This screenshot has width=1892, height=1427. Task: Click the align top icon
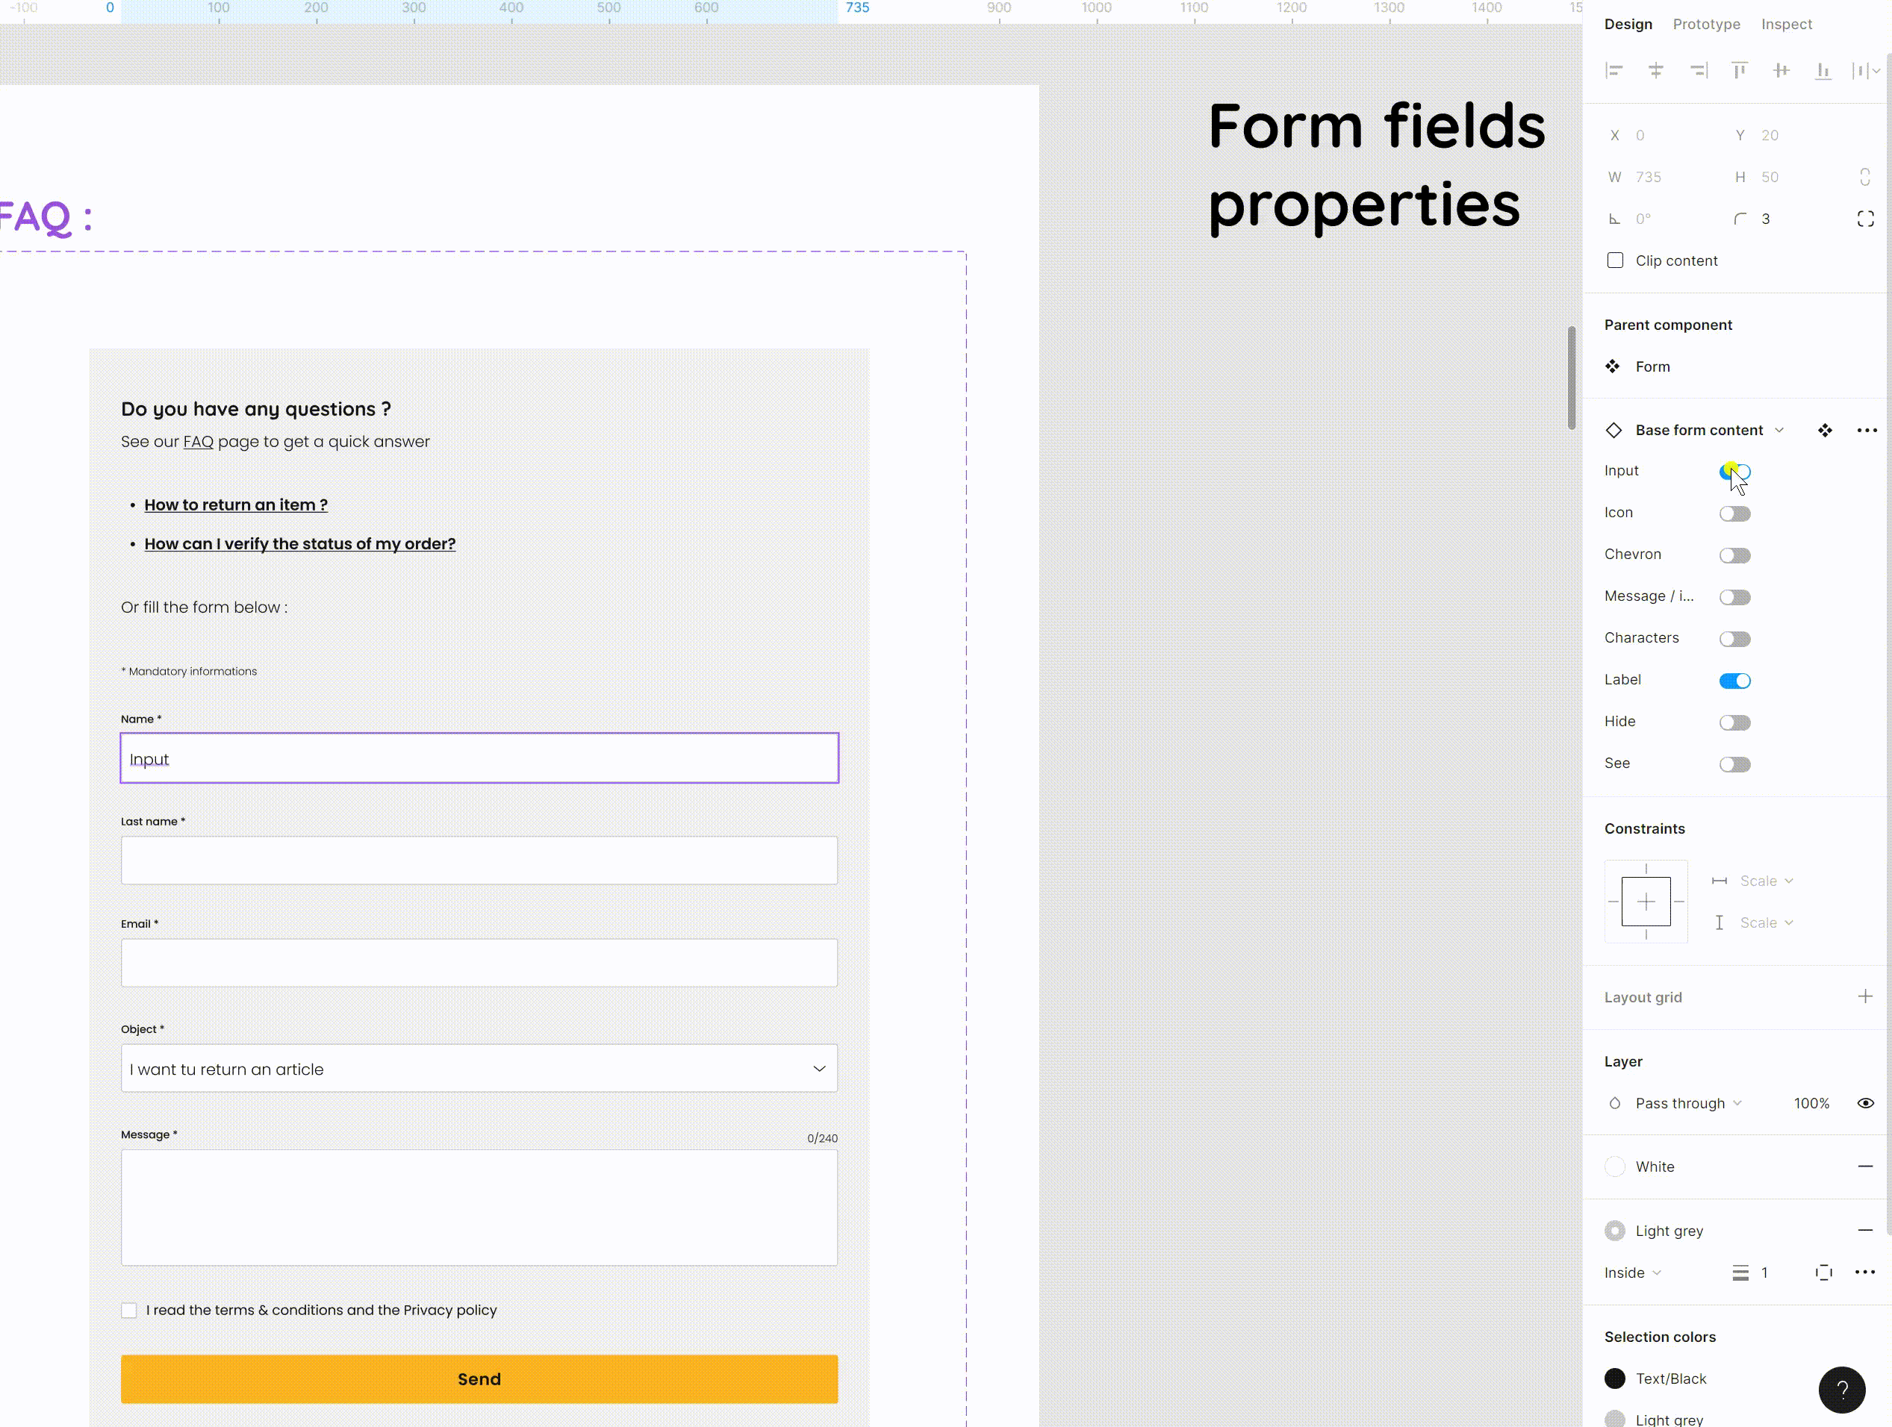pos(1739,71)
